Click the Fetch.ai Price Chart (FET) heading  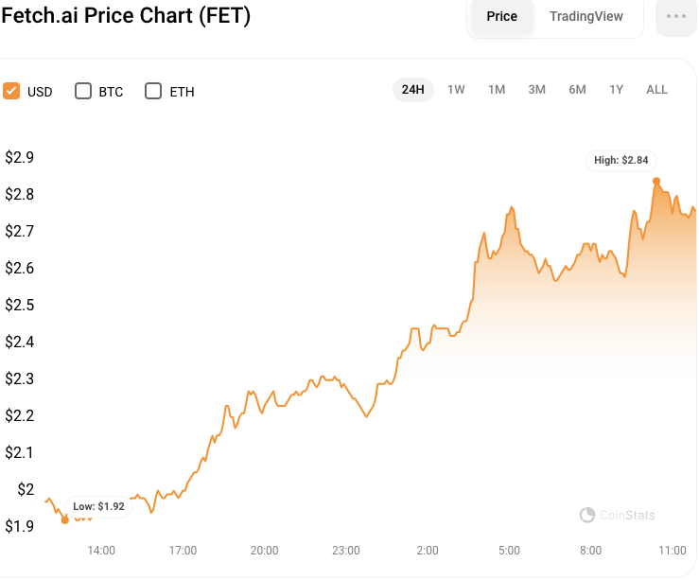click(126, 17)
